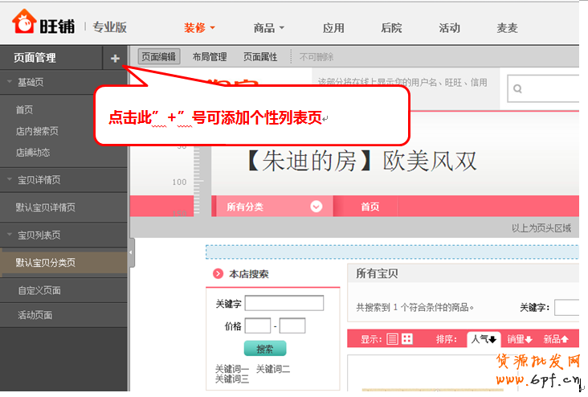
Task: Collapse the 宝贝列表页 section
Action: point(9,235)
